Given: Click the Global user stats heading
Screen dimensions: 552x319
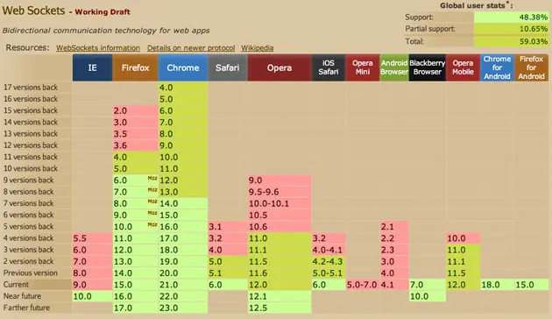Looking at the screenshot, I should click(x=476, y=5).
